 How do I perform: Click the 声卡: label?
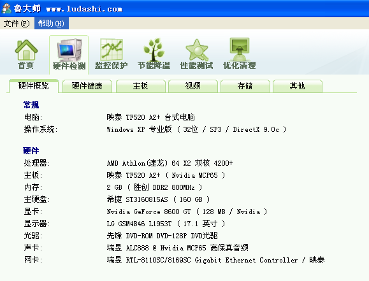[33, 248]
